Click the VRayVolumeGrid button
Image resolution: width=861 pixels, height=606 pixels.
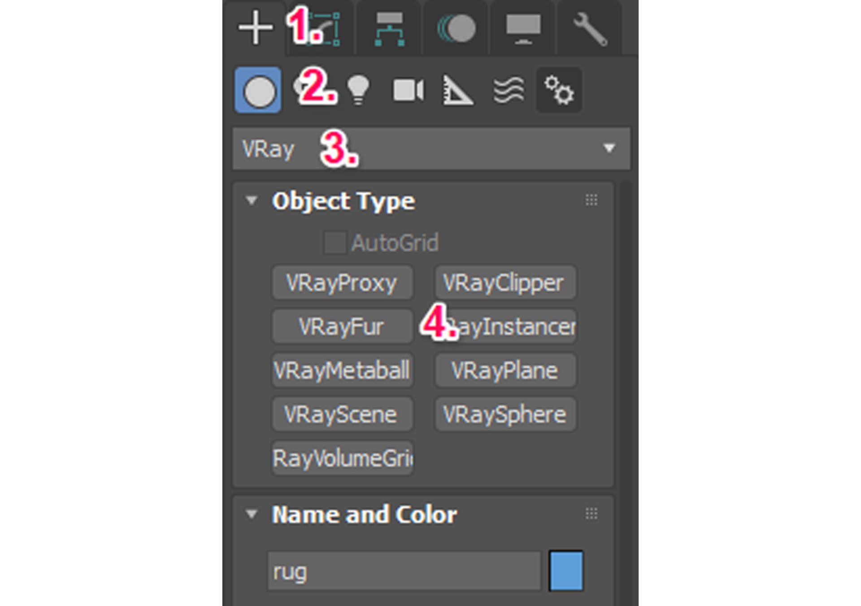(x=342, y=458)
